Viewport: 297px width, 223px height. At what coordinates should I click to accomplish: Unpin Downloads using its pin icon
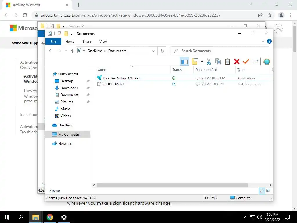coord(88,88)
